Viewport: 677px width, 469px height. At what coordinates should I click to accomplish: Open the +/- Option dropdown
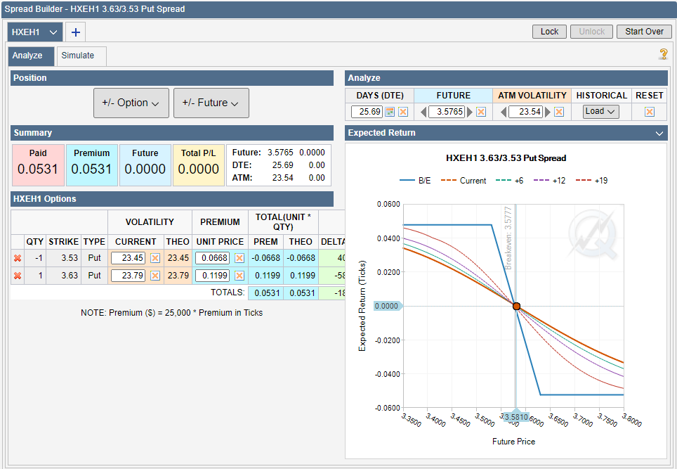[131, 103]
